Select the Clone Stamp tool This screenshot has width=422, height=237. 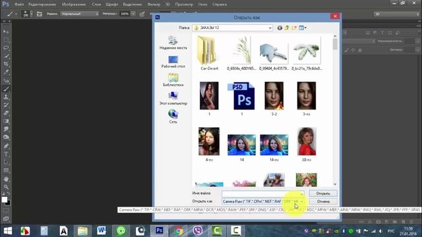coord(6,97)
